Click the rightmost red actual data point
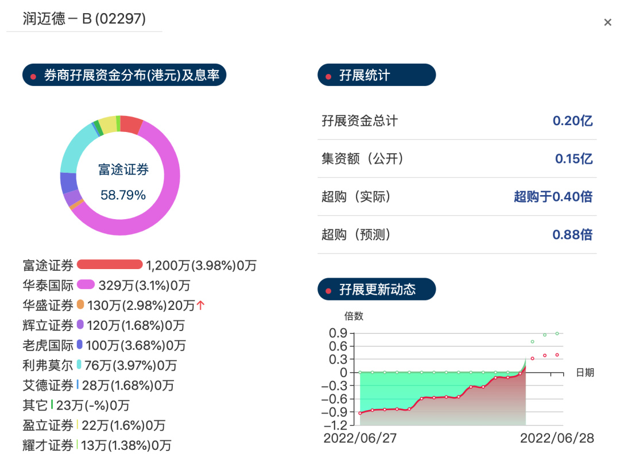This screenshot has width=620, height=467. 557,355
